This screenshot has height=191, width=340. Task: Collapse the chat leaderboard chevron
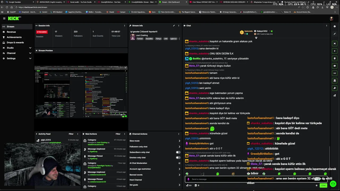pos(256,38)
